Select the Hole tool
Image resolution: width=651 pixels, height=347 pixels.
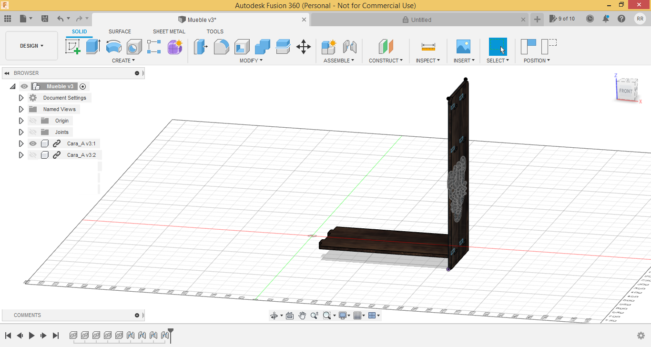click(134, 47)
